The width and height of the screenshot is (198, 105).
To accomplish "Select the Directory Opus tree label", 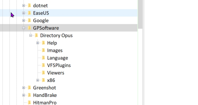I will [56, 36].
